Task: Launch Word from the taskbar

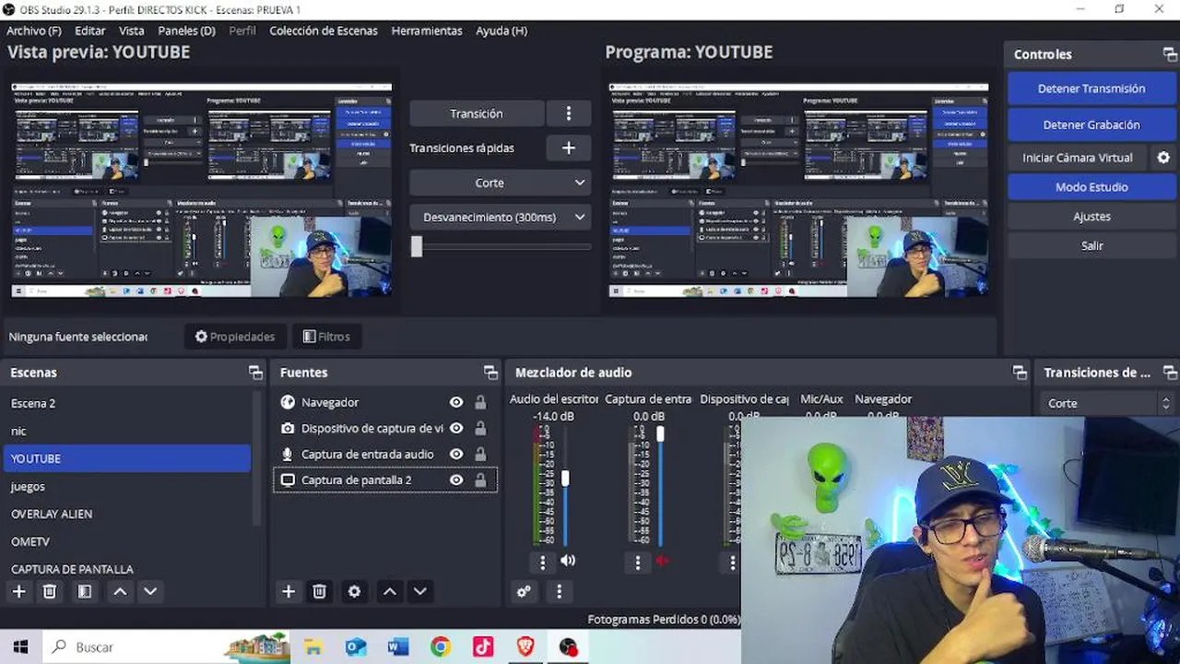Action: click(398, 647)
